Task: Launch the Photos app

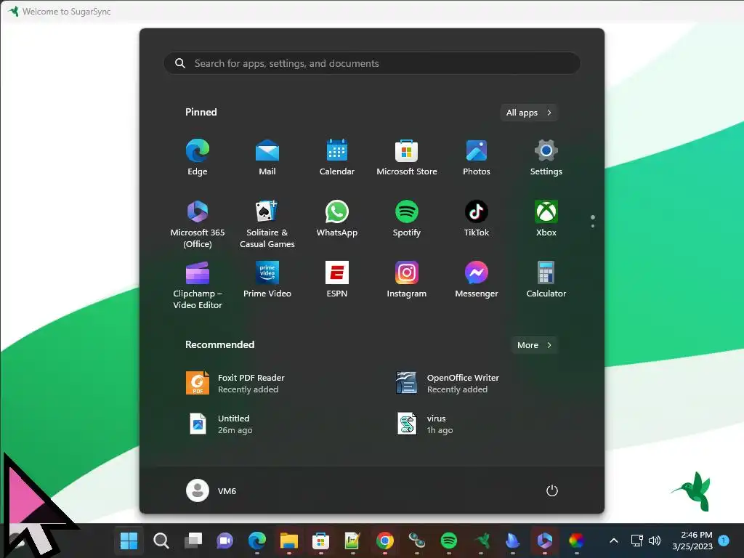Action: tap(477, 157)
